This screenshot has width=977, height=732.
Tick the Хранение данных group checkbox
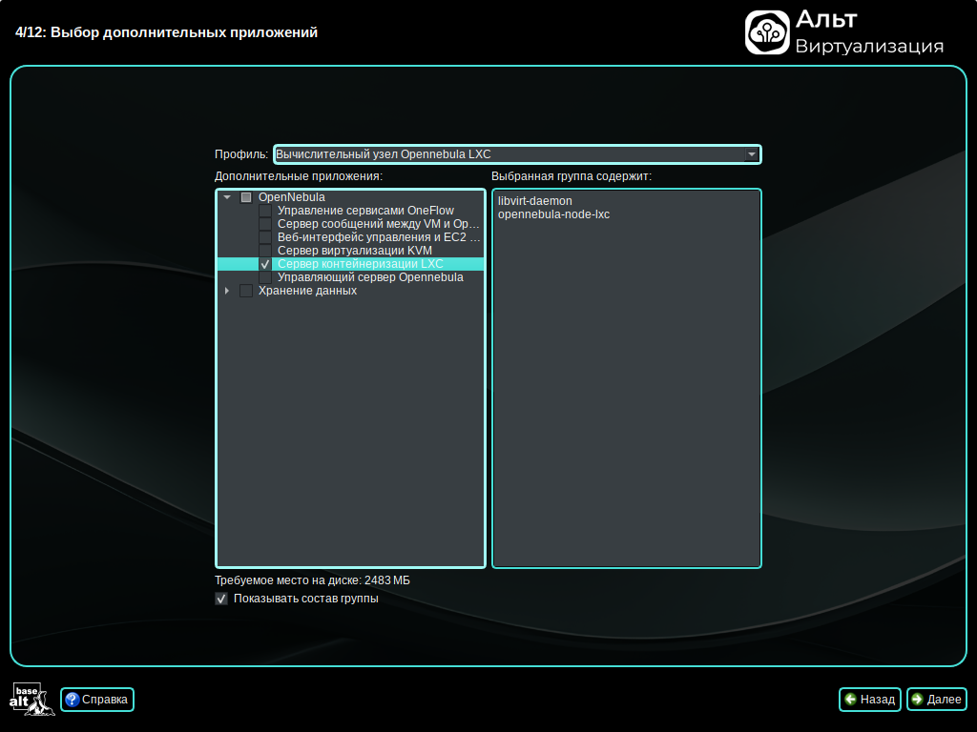[246, 291]
